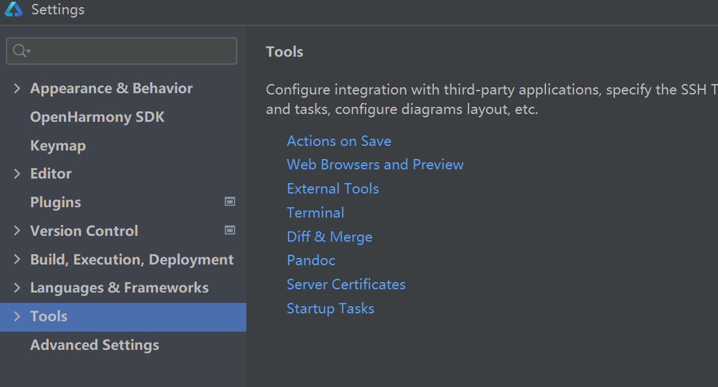The height and width of the screenshot is (387, 718).
Task: Focus the settings search input field
Action: (x=121, y=51)
